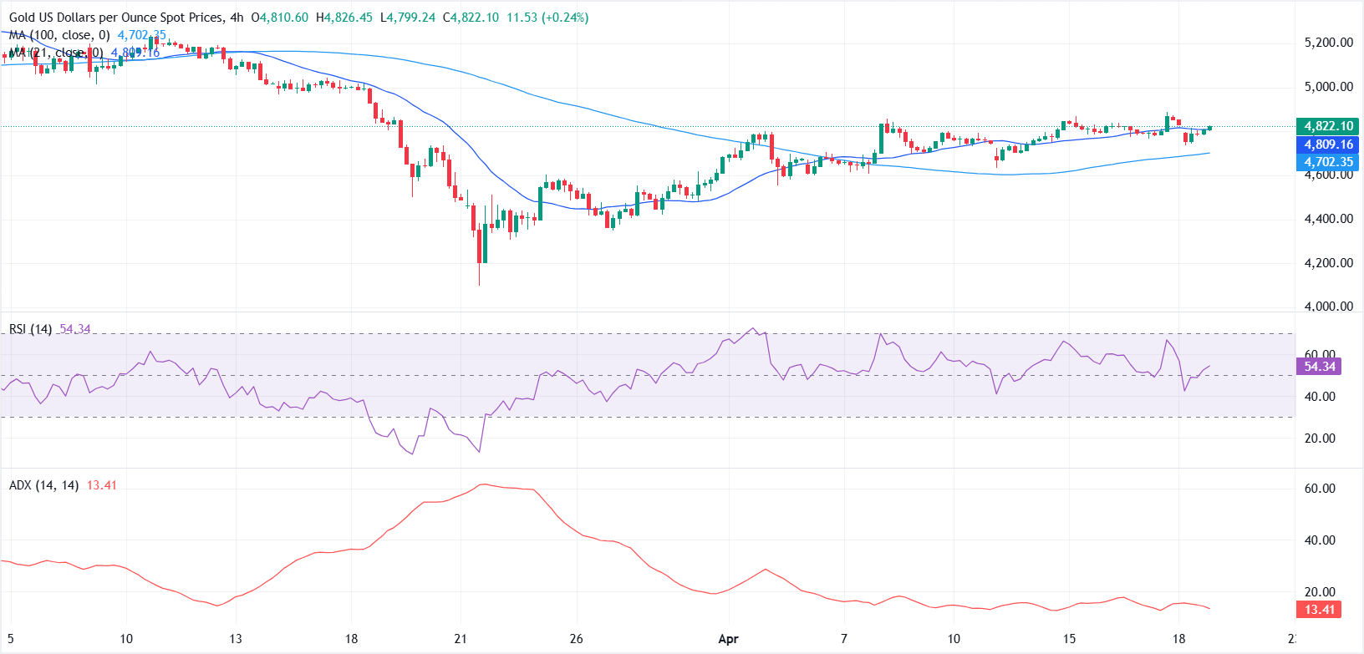The width and height of the screenshot is (1364, 654).
Task: Click the 60.00 level on the ADX scale
Action: click(1320, 489)
